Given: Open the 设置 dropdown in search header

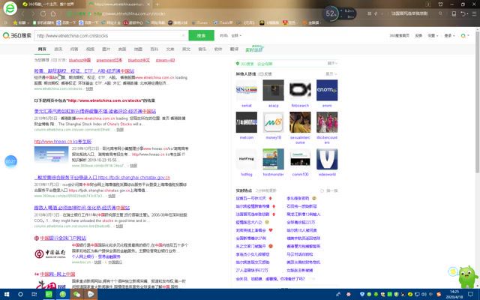Looking at the screenshot, I should pyautogui.click(x=433, y=35).
